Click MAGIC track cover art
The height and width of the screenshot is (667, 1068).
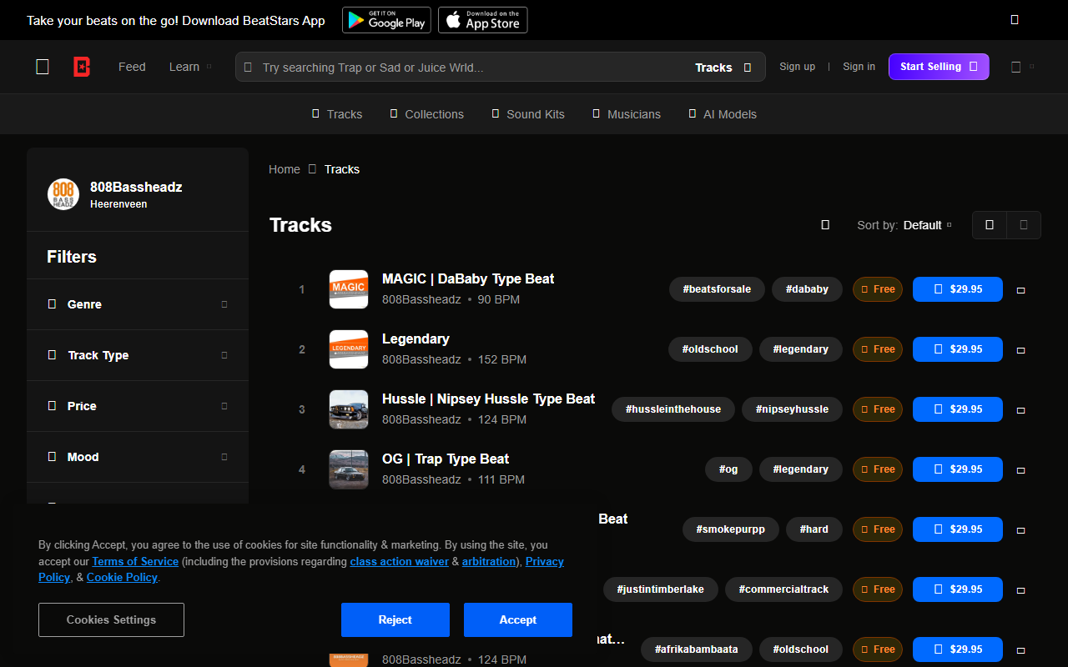tap(349, 289)
